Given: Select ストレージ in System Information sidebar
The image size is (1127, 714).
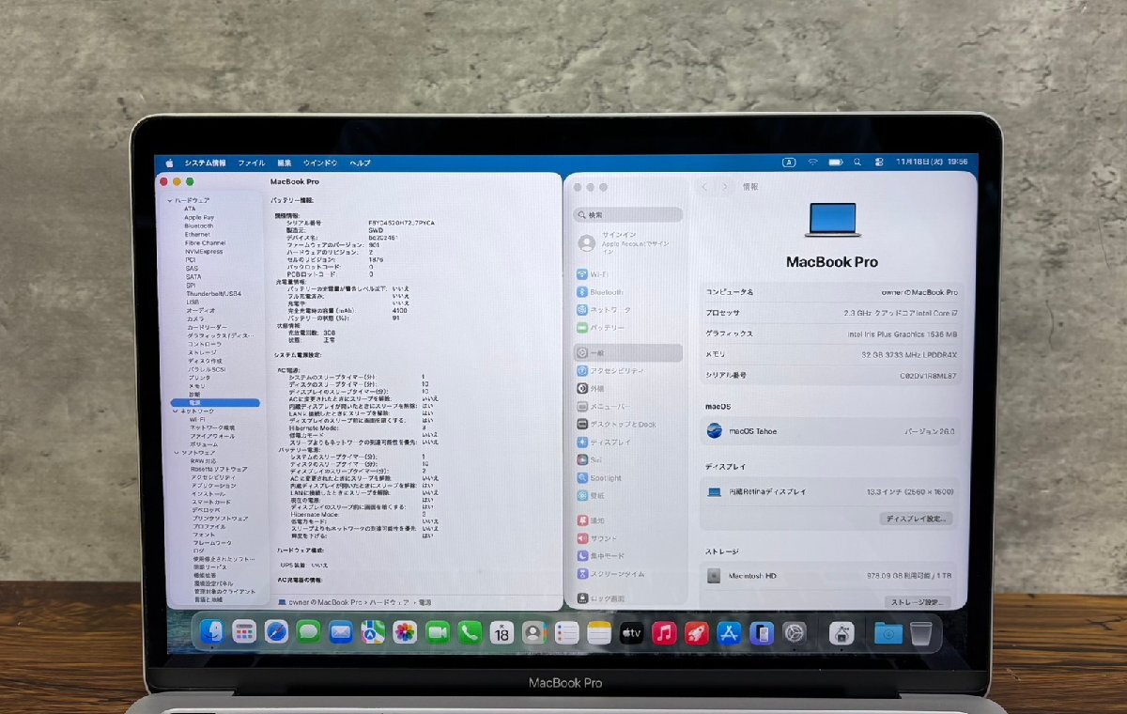Looking at the screenshot, I should (202, 352).
